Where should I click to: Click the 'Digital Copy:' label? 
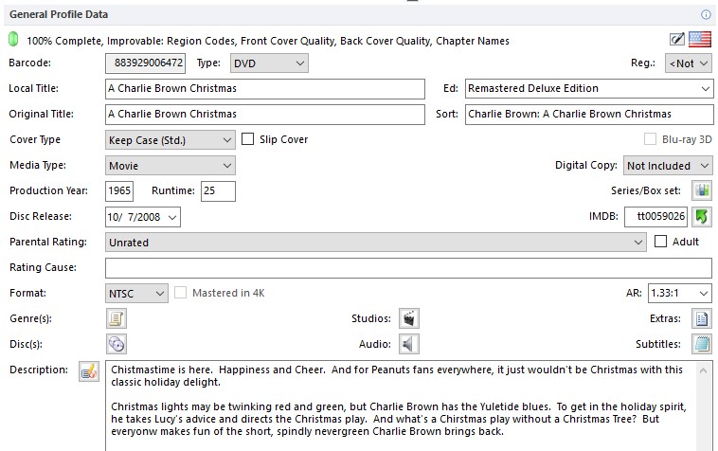pos(586,165)
